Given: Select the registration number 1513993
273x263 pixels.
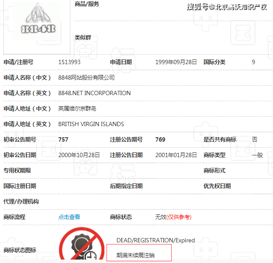Looking at the screenshot, I should click(69, 62).
